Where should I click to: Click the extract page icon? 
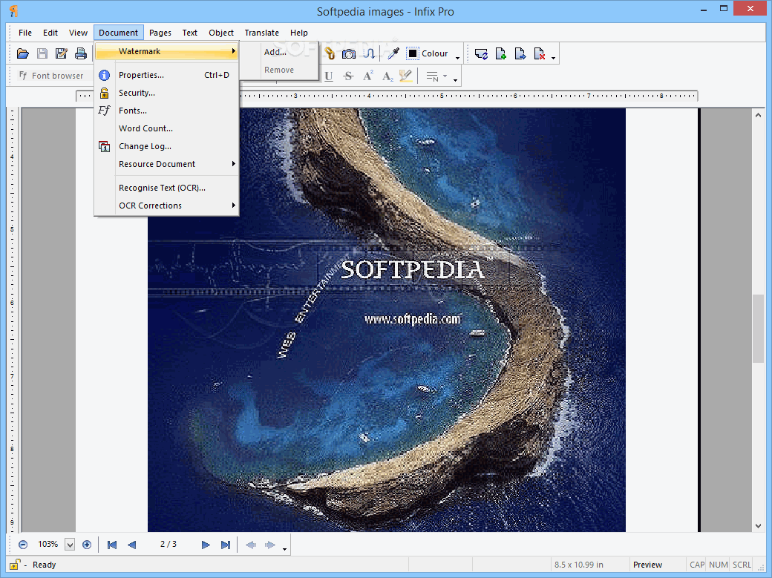click(x=520, y=53)
